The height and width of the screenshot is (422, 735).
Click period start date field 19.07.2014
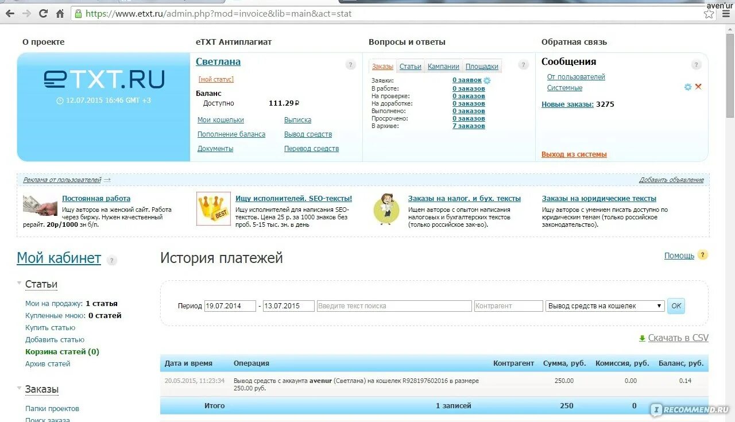pos(230,306)
